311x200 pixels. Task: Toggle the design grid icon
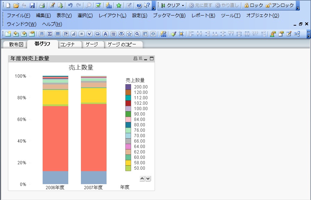click(x=181, y=34)
